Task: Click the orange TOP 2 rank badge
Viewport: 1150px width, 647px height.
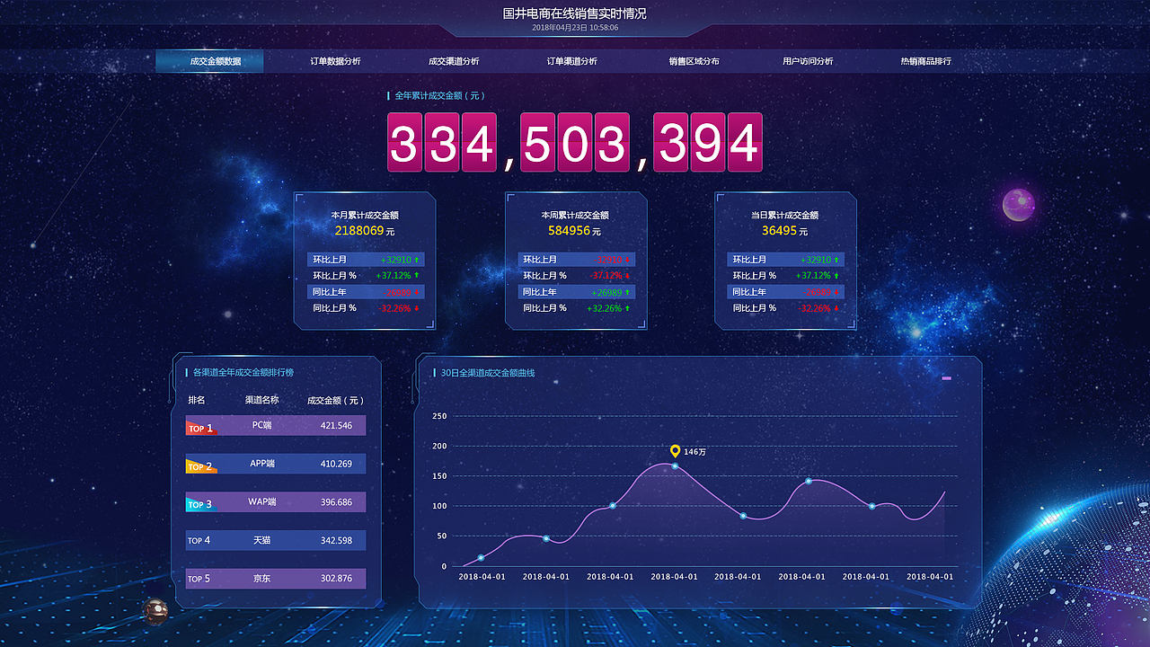Action: (200, 465)
